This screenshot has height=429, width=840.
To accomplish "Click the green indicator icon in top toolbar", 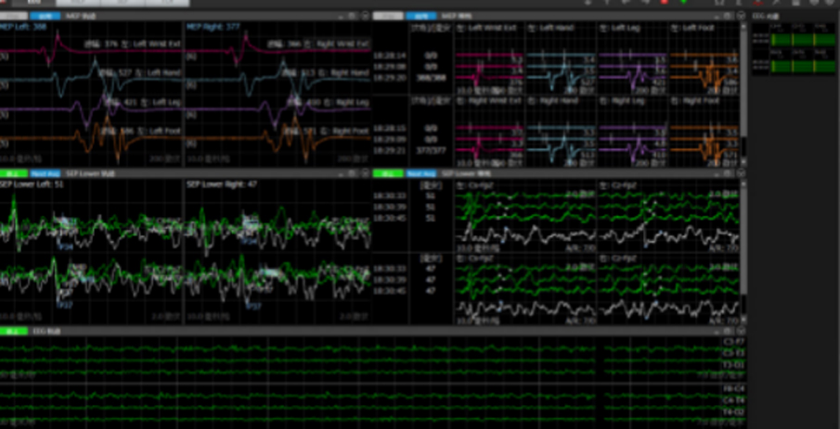I will pyautogui.click(x=684, y=3).
